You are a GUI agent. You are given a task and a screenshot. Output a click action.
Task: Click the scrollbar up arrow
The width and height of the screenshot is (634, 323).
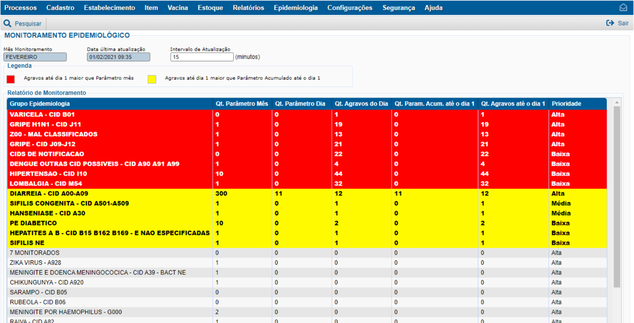pos(617,102)
